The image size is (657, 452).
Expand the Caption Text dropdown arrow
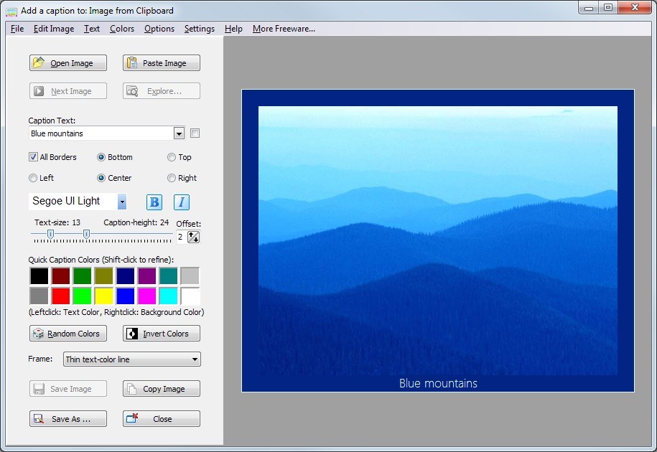pyautogui.click(x=179, y=133)
